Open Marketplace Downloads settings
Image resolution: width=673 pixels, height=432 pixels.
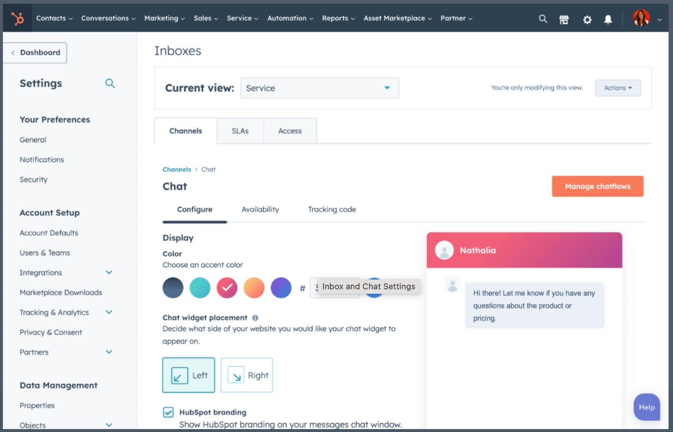tap(61, 293)
